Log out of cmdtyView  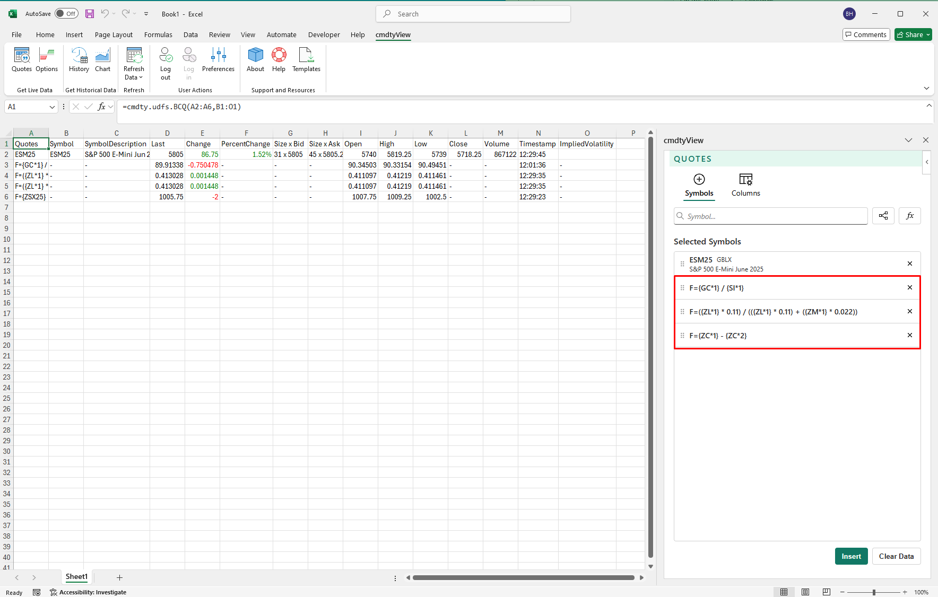tap(166, 64)
